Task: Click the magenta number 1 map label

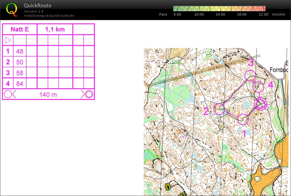Action: coord(244,134)
